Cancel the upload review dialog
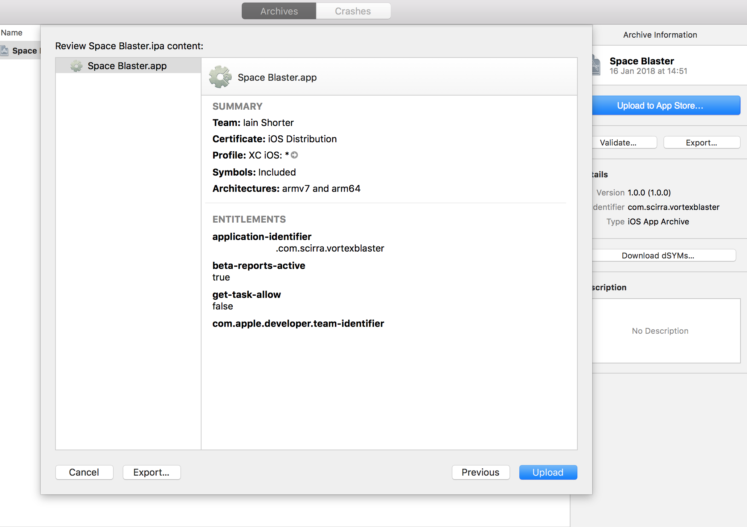Image resolution: width=747 pixels, height=527 pixels. [x=84, y=472]
